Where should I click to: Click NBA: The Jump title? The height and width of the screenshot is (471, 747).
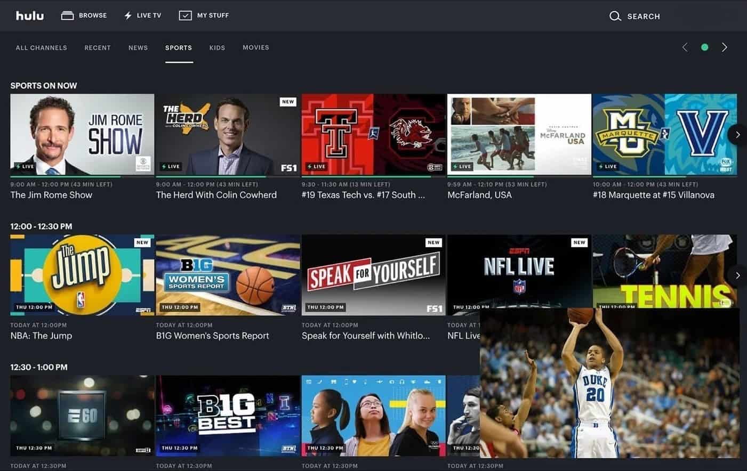click(x=41, y=336)
